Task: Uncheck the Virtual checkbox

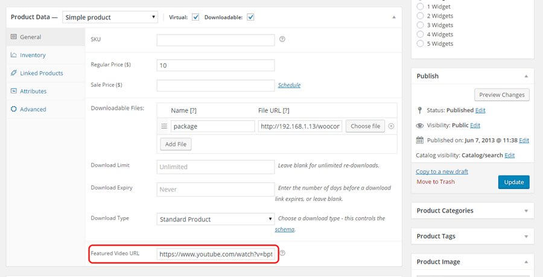Action: tap(195, 18)
